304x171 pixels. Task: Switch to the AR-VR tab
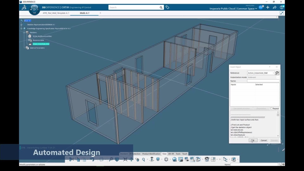click(171, 154)
